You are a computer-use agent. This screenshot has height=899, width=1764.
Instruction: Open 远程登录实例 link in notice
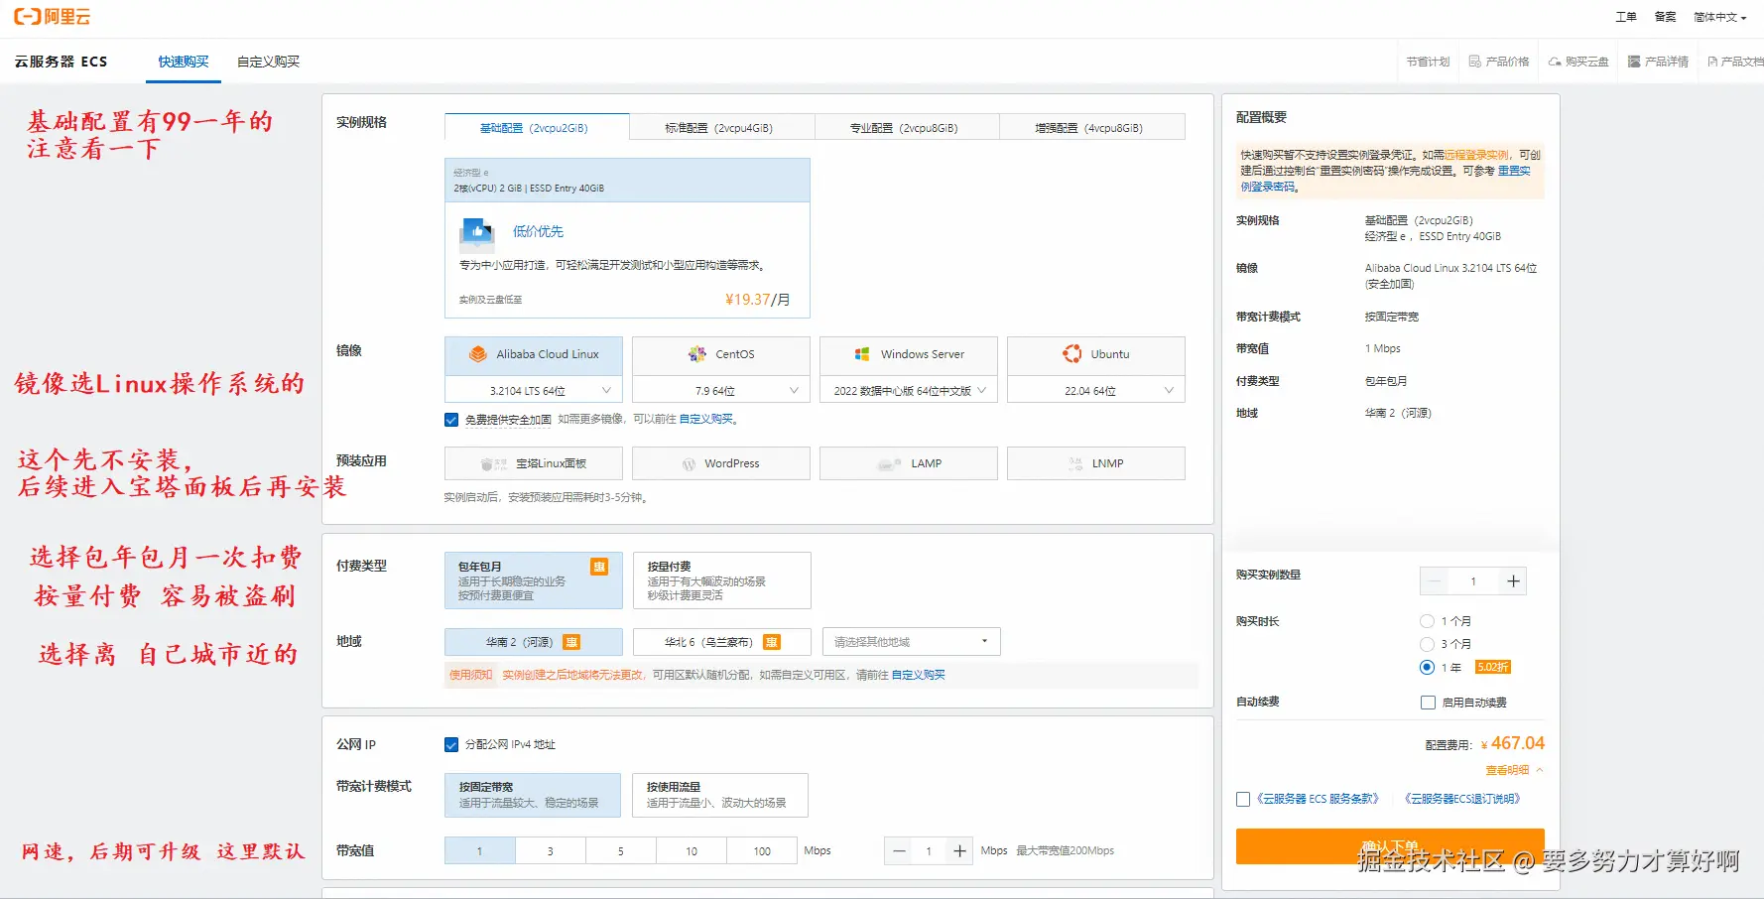click(x=1476, y=155)
